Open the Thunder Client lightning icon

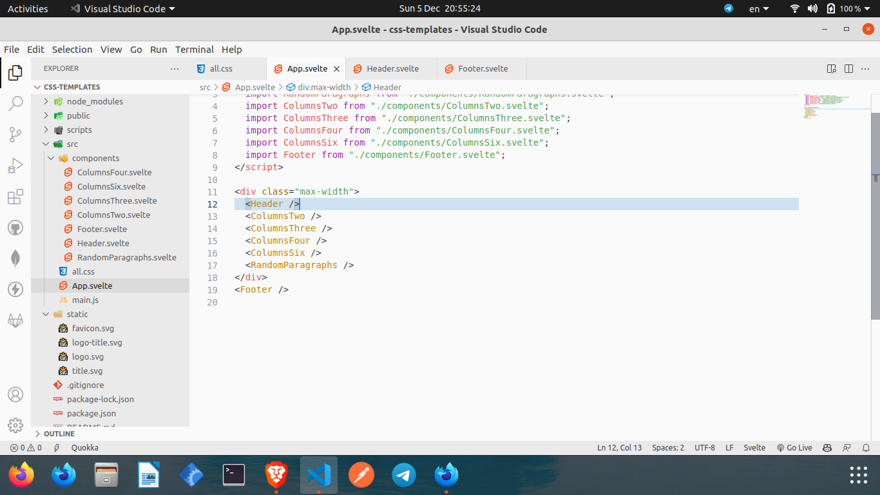point(15,289)
